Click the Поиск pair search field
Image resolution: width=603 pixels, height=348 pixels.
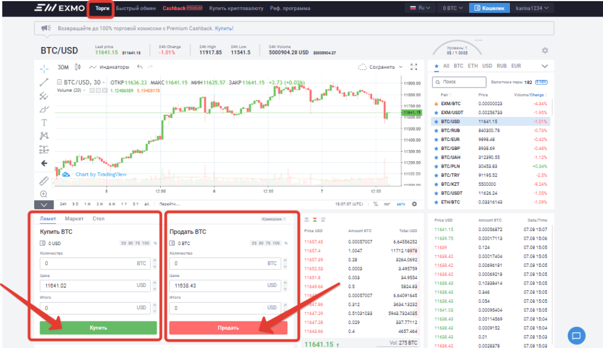pos(459,82)
